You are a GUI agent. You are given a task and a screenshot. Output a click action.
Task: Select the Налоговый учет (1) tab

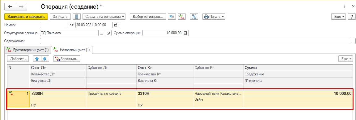(x=71, y=50)
